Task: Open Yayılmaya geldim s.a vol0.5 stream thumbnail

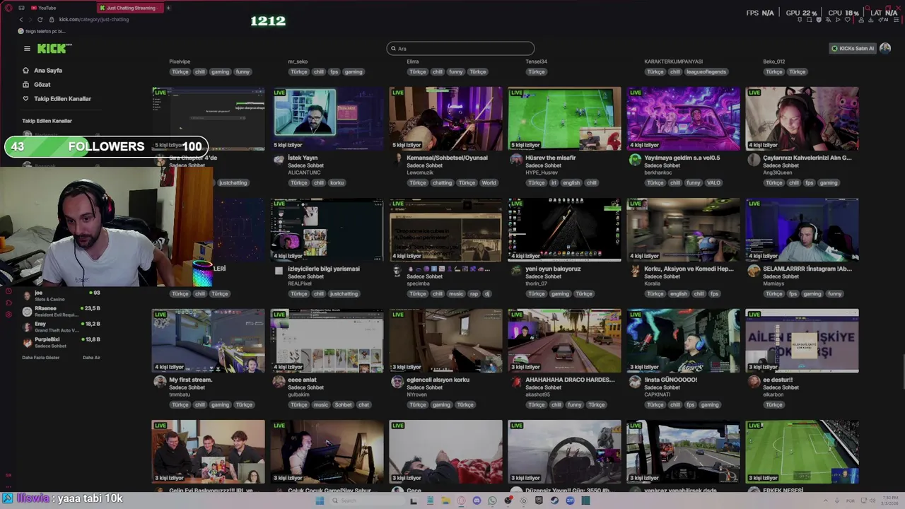Action: [x=683, y=119]
